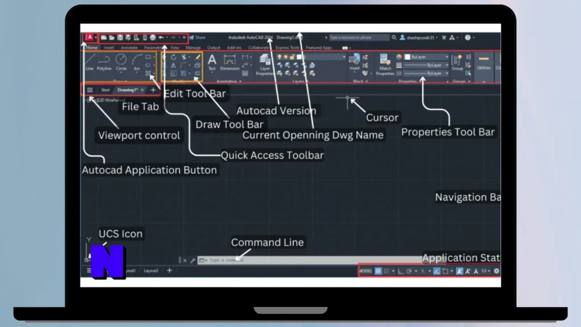Click the Open folder icon
The width and height of the screenshot is (581, 327).
(112, 37)
